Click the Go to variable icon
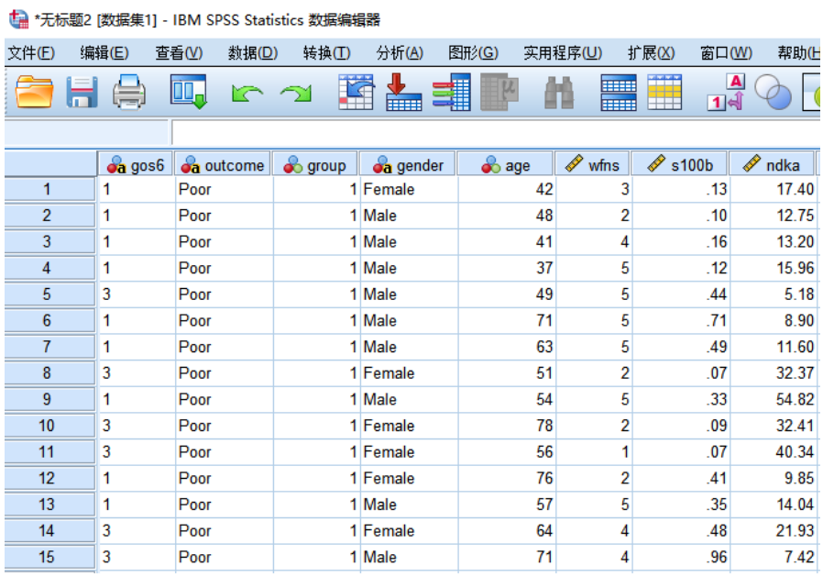 pyautogui.click(x=403, y=93)
